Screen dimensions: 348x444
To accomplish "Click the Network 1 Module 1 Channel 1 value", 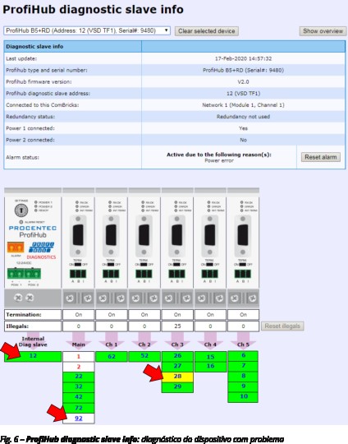I will tap(243, 105).
